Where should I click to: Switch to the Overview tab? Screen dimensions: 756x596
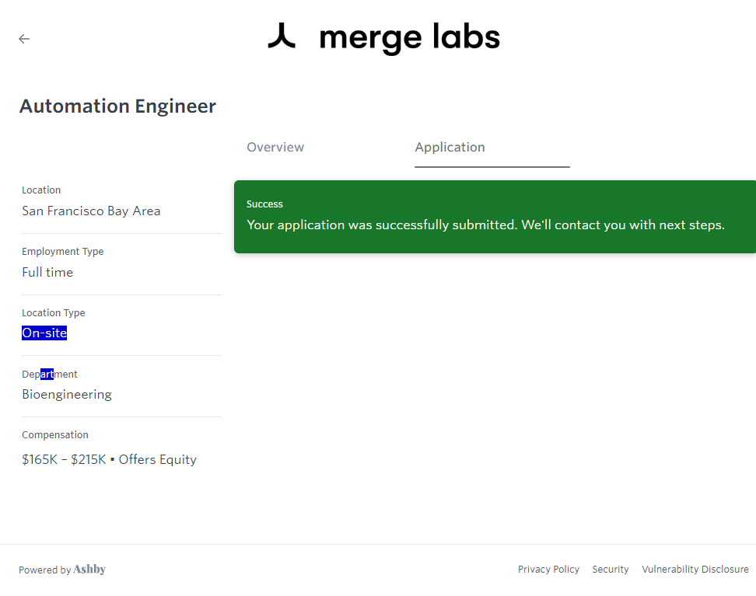click(275, 148)
